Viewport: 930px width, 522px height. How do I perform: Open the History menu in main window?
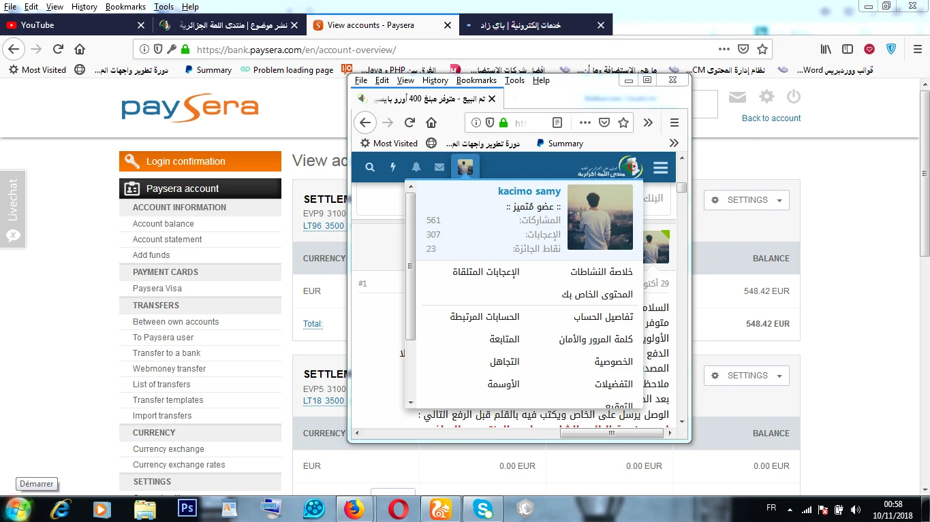(84, 7)
